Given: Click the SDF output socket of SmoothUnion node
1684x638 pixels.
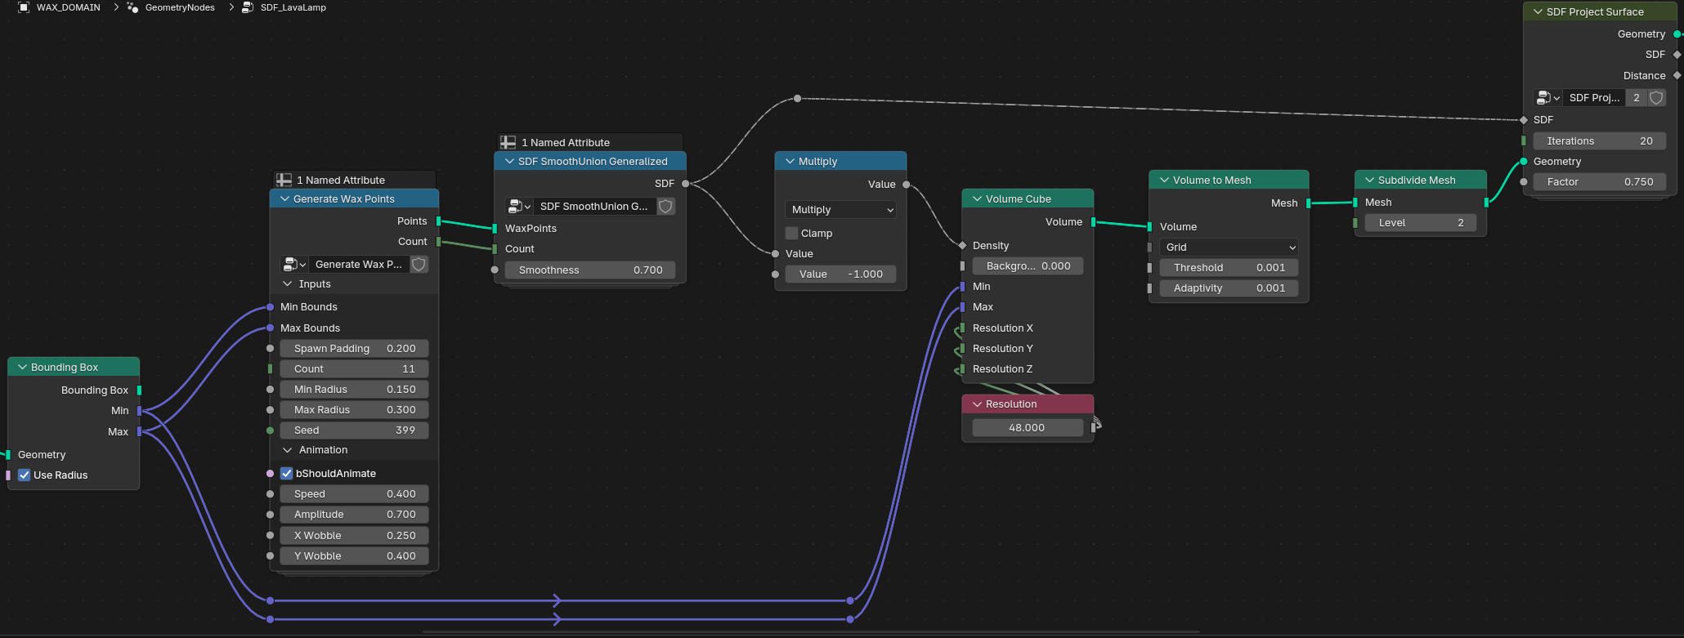Looking at the screenshot, I should [685, 184].
